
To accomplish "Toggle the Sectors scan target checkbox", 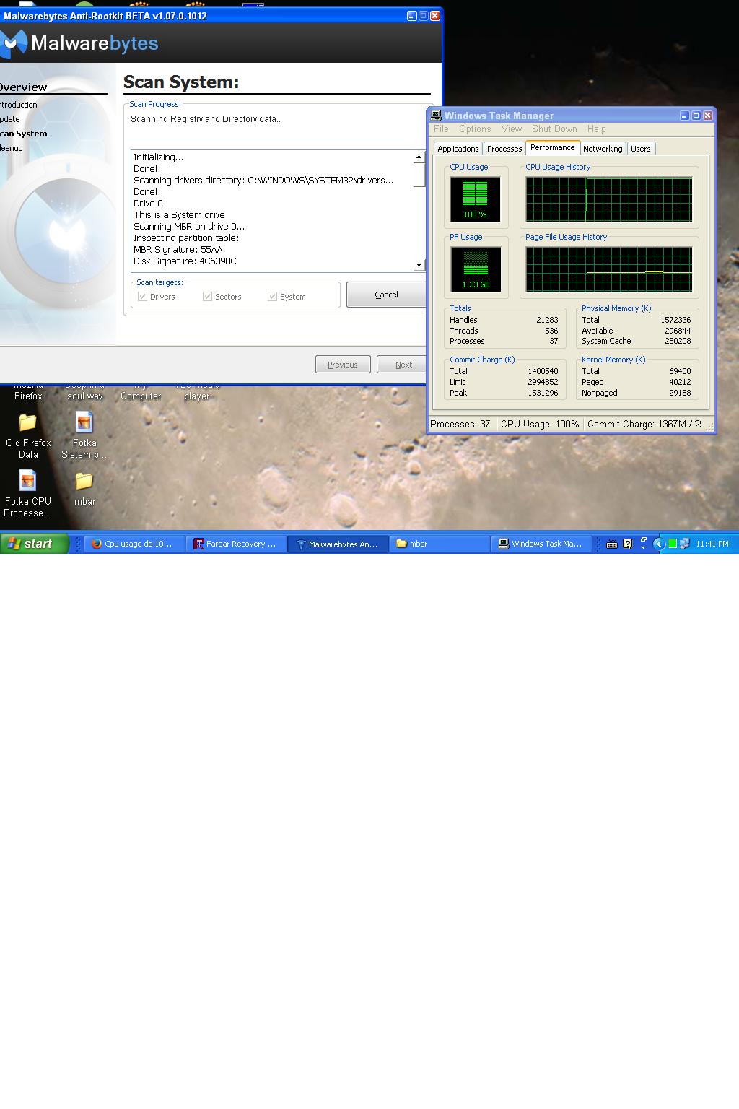I will click(208, 297).
